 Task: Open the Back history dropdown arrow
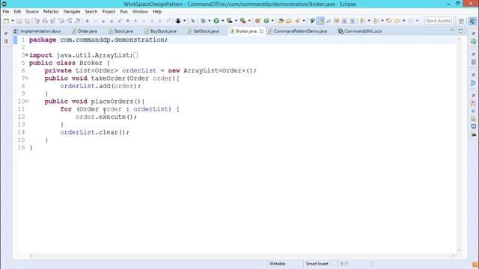coord(404,21)
